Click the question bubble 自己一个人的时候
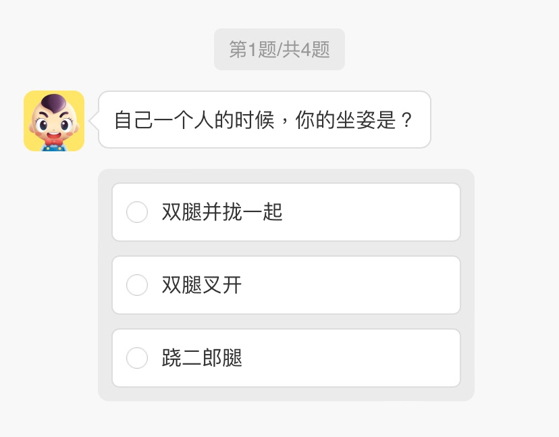This screenshot has height=437, width=559. [x=264, y=120]
